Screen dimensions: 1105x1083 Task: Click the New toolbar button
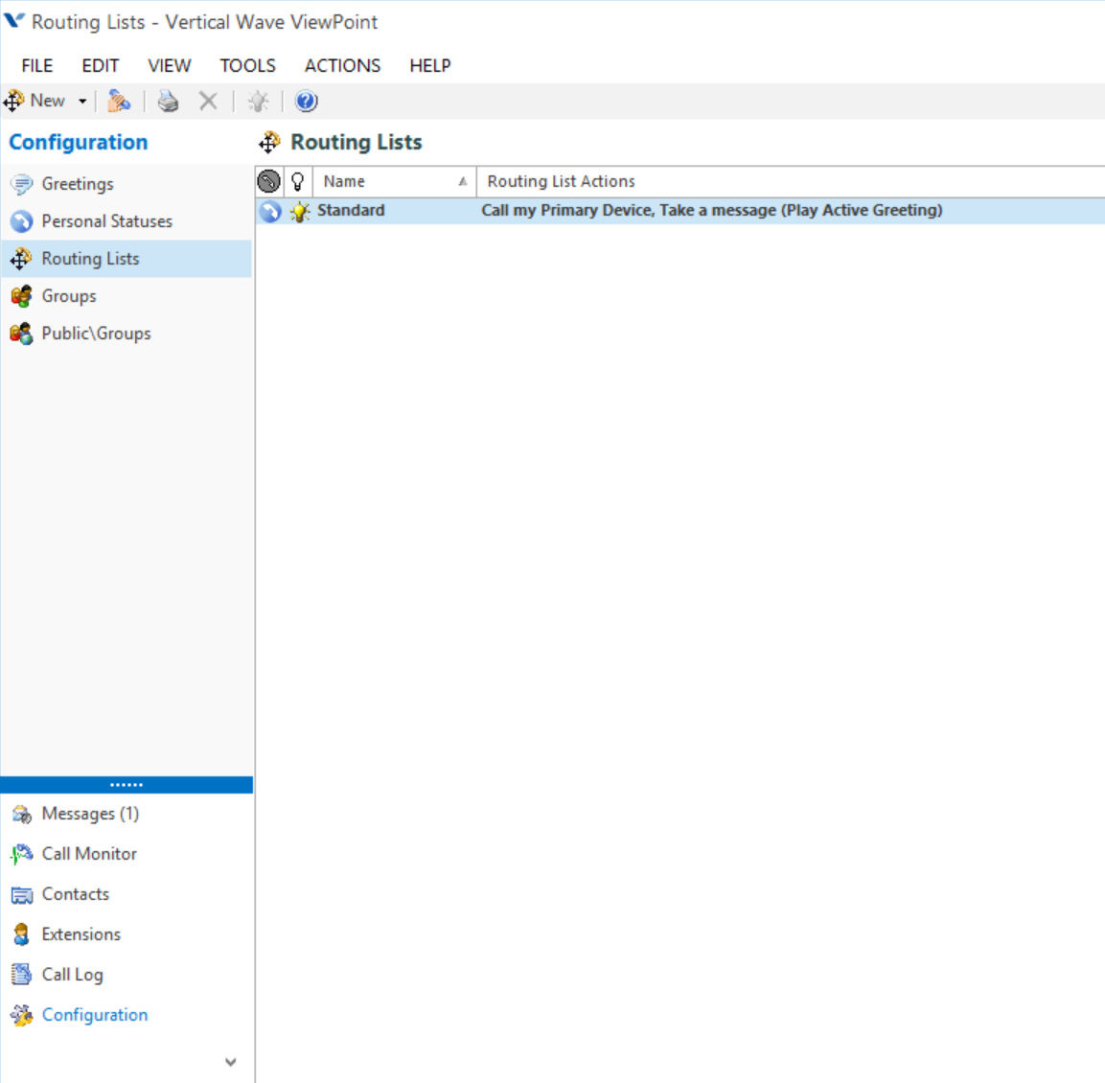(36, 101)
